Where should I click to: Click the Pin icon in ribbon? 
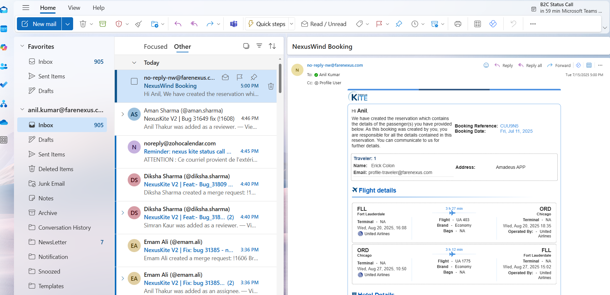(x=399, y=24)
